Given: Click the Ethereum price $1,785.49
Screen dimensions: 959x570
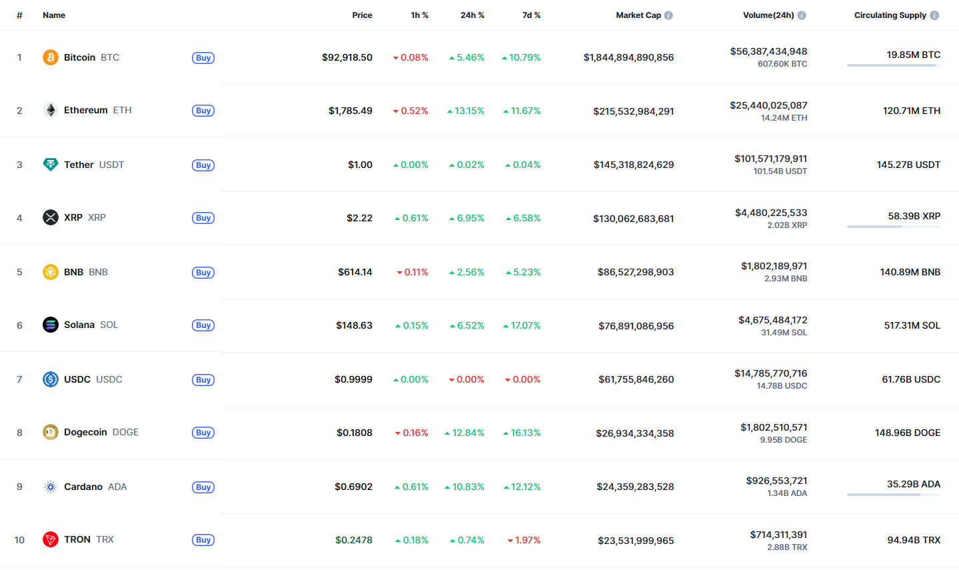Looking at the screenshot, I should pyautogui.click(x=351, y=111).
